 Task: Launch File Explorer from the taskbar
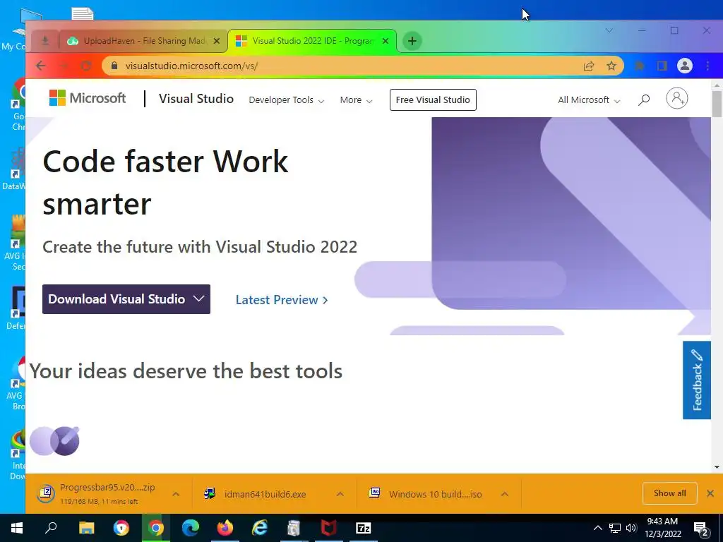[86, 528]
